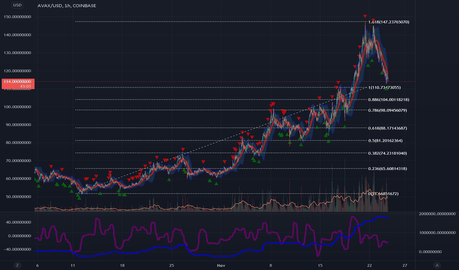Viewport: 459px width, 270px height.
Task: Click the -40.00000000 oscillator axis label
Action: tap(18, 249)
